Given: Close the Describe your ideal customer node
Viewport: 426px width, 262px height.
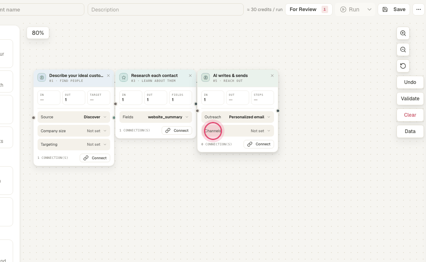Looking at the screenshot, I should coord(109,76).
